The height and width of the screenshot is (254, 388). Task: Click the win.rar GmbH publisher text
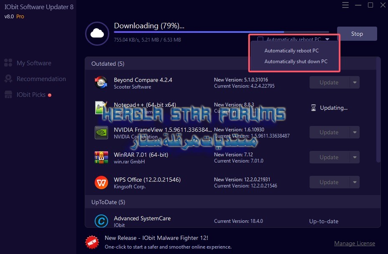[129, 162]
